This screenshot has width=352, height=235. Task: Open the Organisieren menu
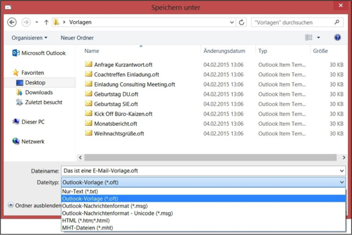point(30,38)
